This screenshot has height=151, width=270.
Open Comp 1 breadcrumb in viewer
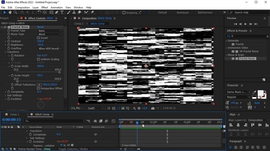tap(79, 23)
